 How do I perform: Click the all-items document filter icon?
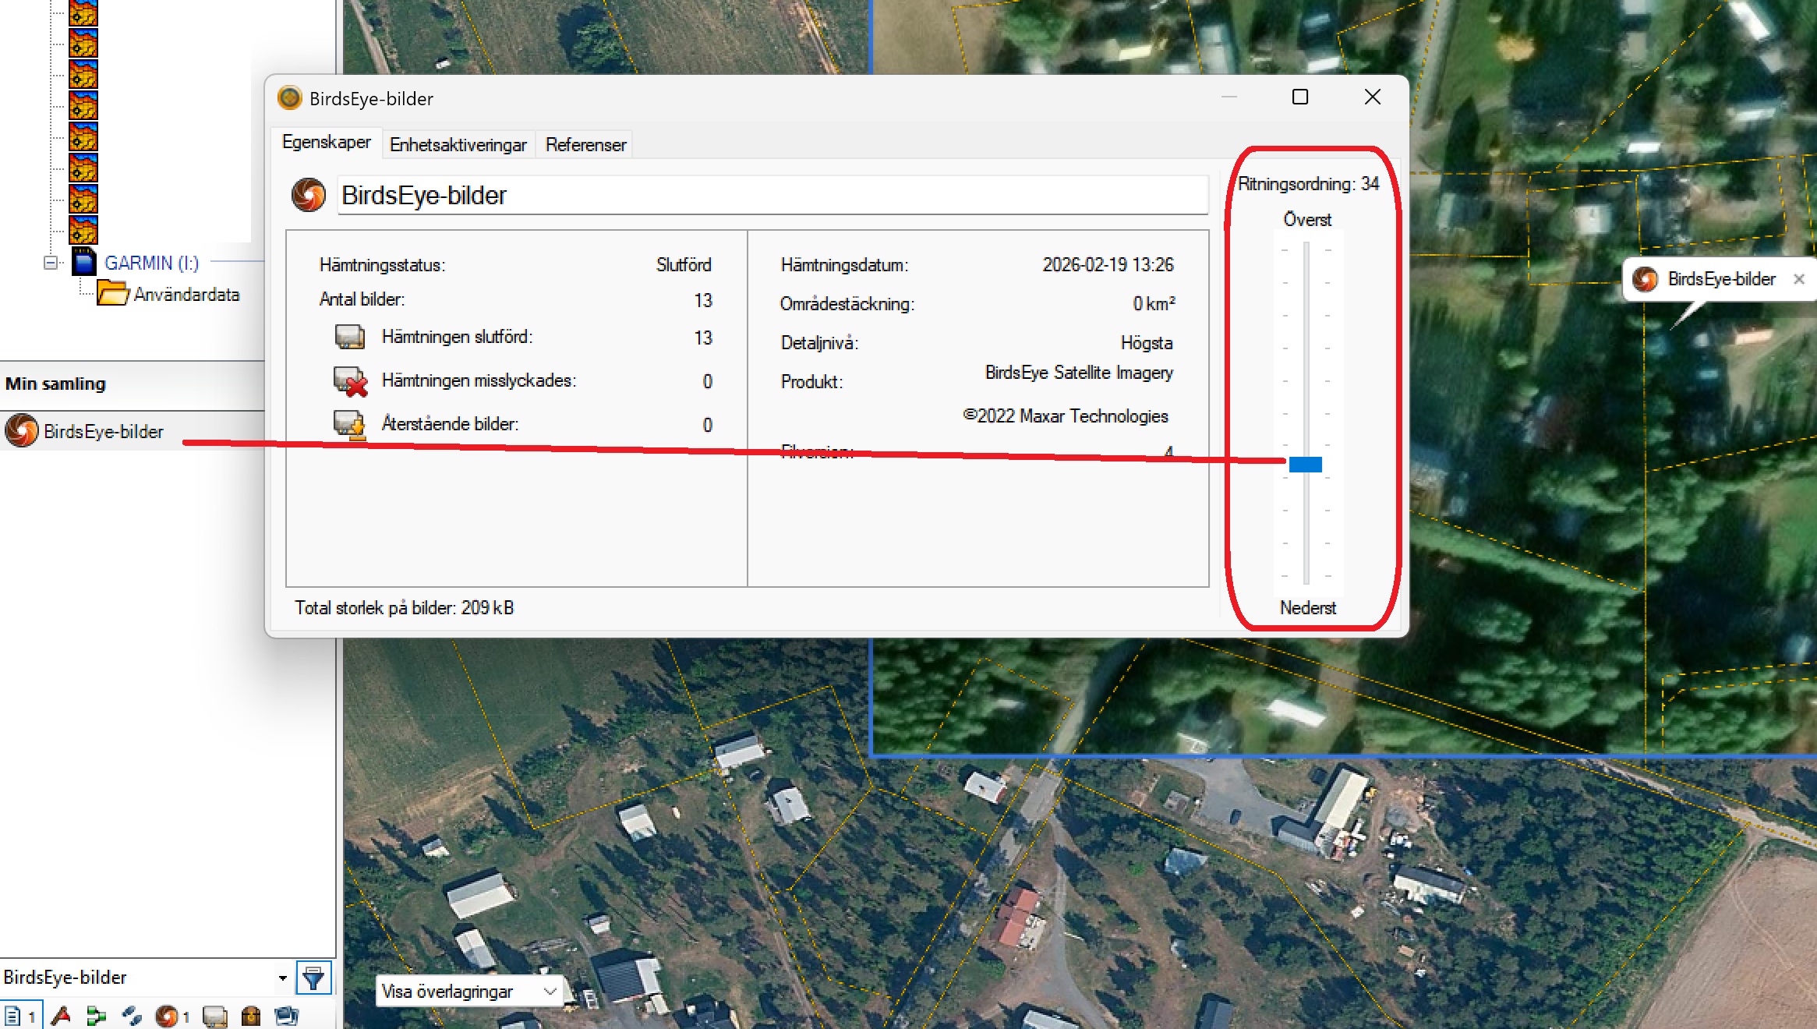tap(13, 1016)
